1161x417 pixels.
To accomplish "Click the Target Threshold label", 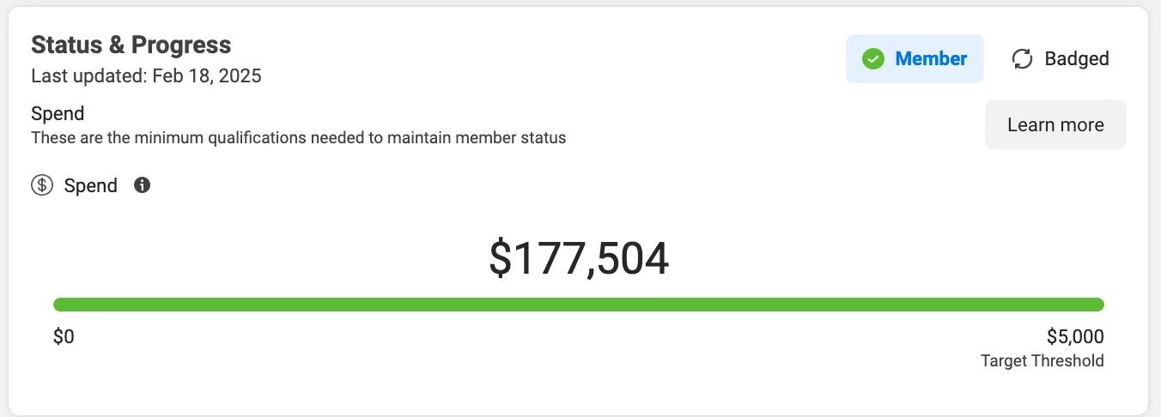I will click(1042, 360).
